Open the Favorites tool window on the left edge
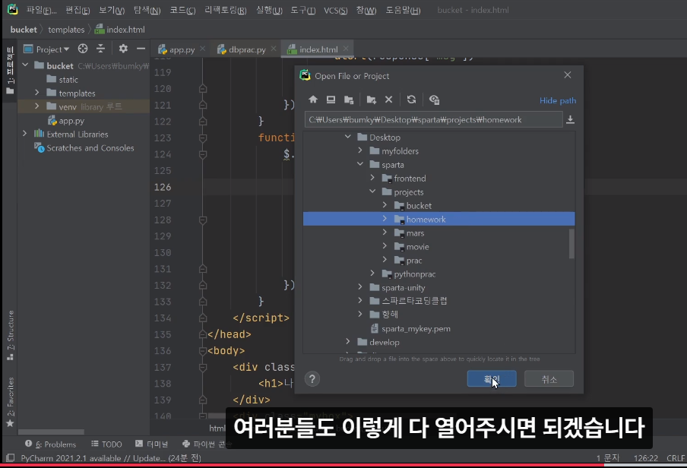This screenshot has width=687, height=468. (x=10, y=401)
